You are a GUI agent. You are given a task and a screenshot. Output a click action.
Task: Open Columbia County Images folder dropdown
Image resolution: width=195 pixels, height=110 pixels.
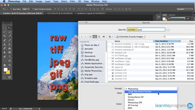coord(131,37)
